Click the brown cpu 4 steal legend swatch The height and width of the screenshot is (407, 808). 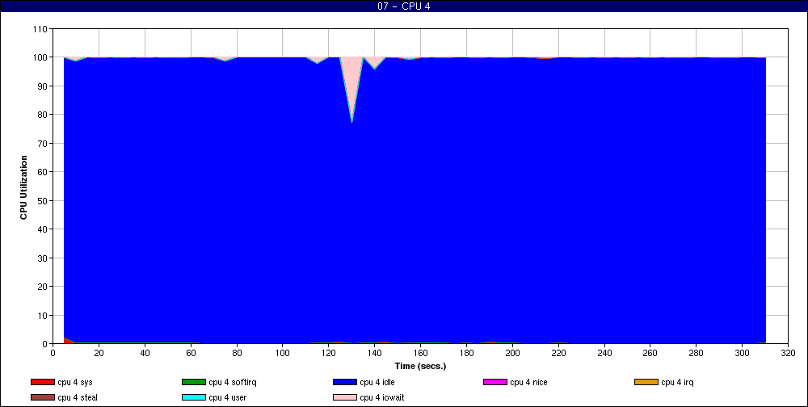pyautogui.click(x=42, y=398)
